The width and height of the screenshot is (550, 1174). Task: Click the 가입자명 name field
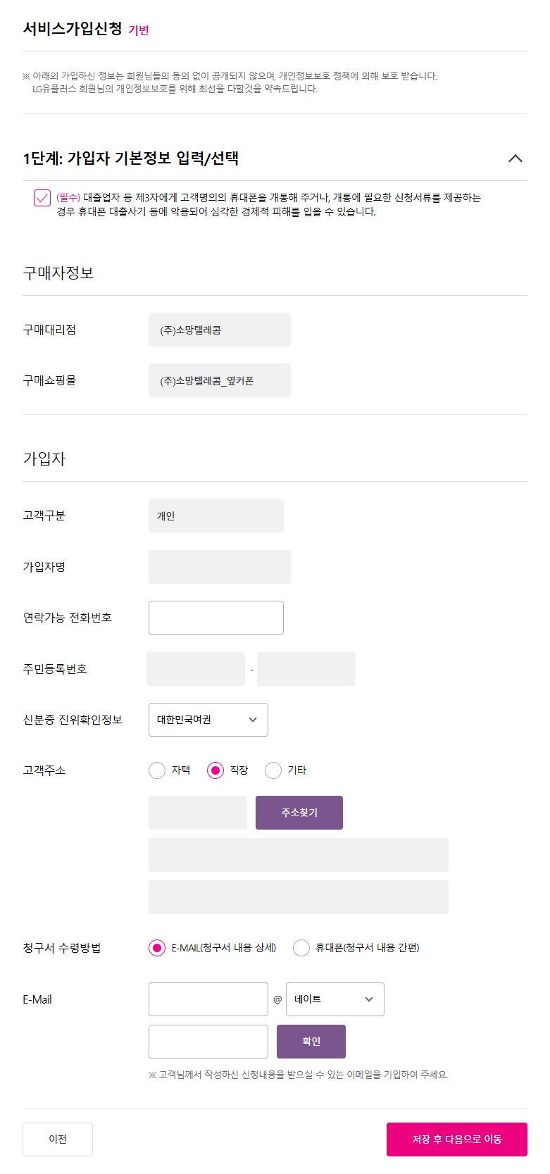click(x=220, y=567)
